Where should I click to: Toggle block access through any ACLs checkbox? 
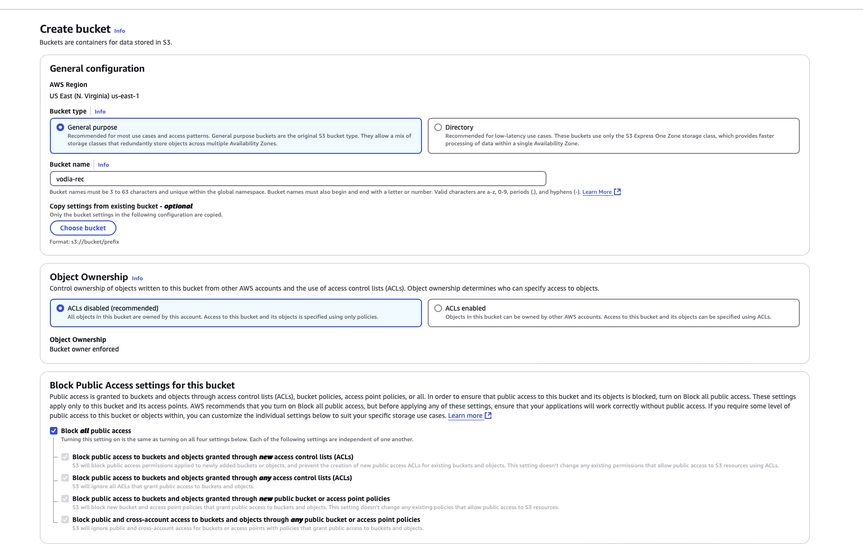pyautogui.click(x=65, y=478)
